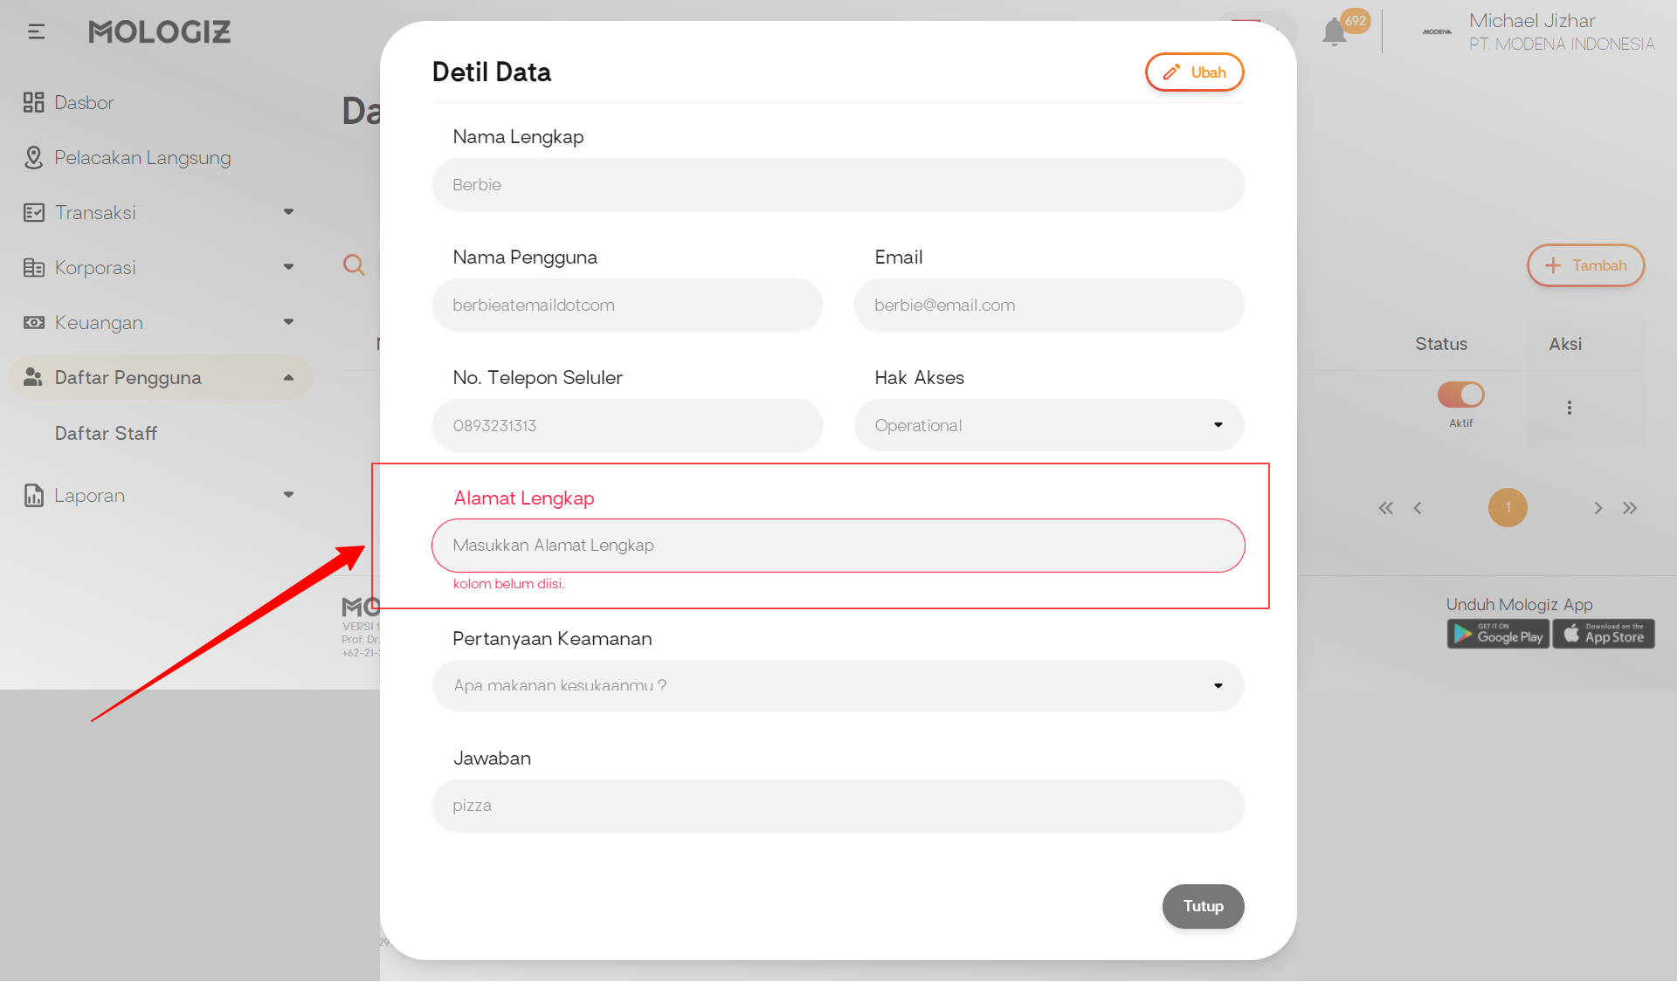Click the Google Play download badge
The image size is (1677, 982).
(x=1498, y=634)
